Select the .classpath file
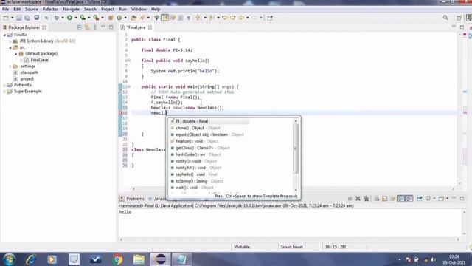Image resolution: width=472 pixels, height=266 pixels. point(29,72)
